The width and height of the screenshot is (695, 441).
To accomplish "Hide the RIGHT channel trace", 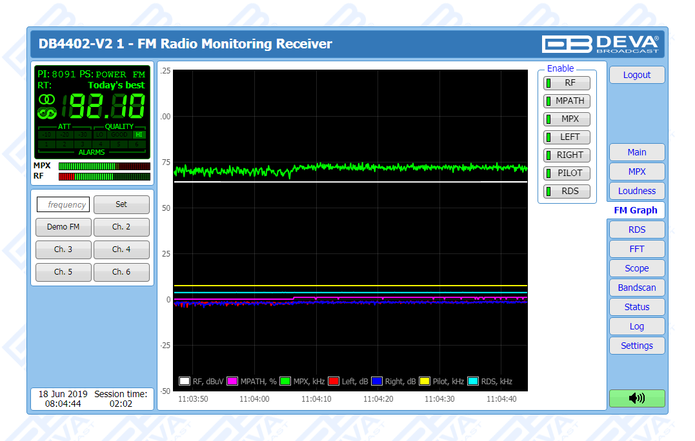I will tap(567, 155).
